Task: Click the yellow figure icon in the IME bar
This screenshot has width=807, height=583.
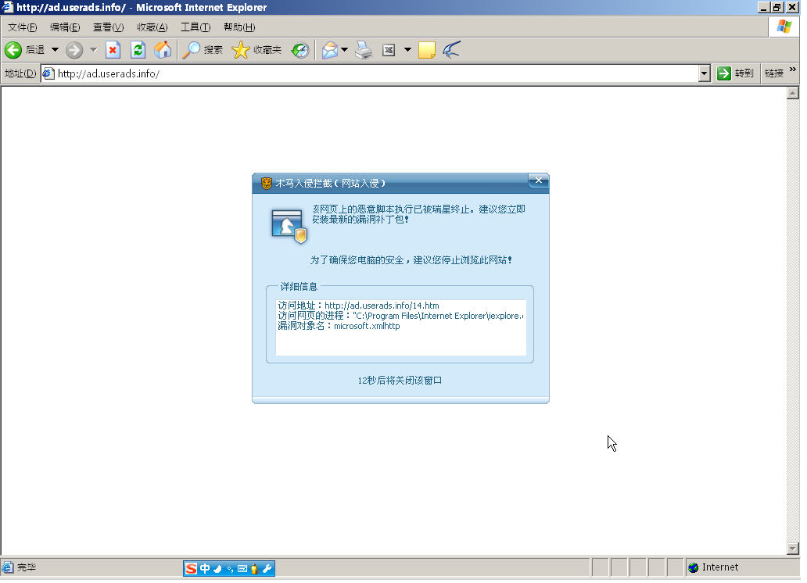Action: (254, 569)
